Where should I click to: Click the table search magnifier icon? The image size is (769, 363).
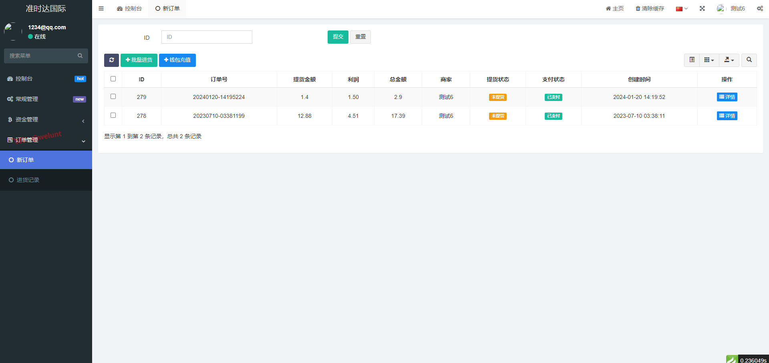[x=749, y=60]
